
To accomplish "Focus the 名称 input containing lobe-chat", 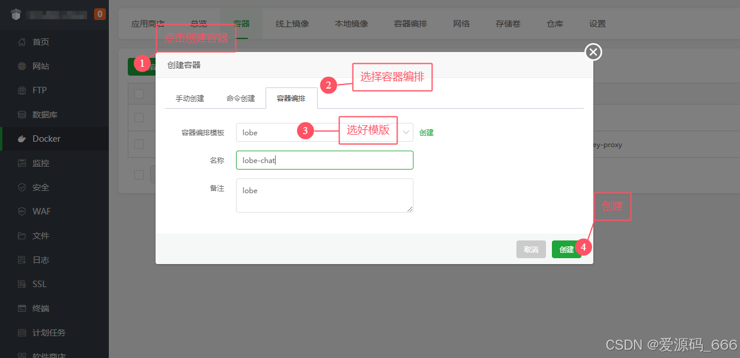I will tap(325, 160).
